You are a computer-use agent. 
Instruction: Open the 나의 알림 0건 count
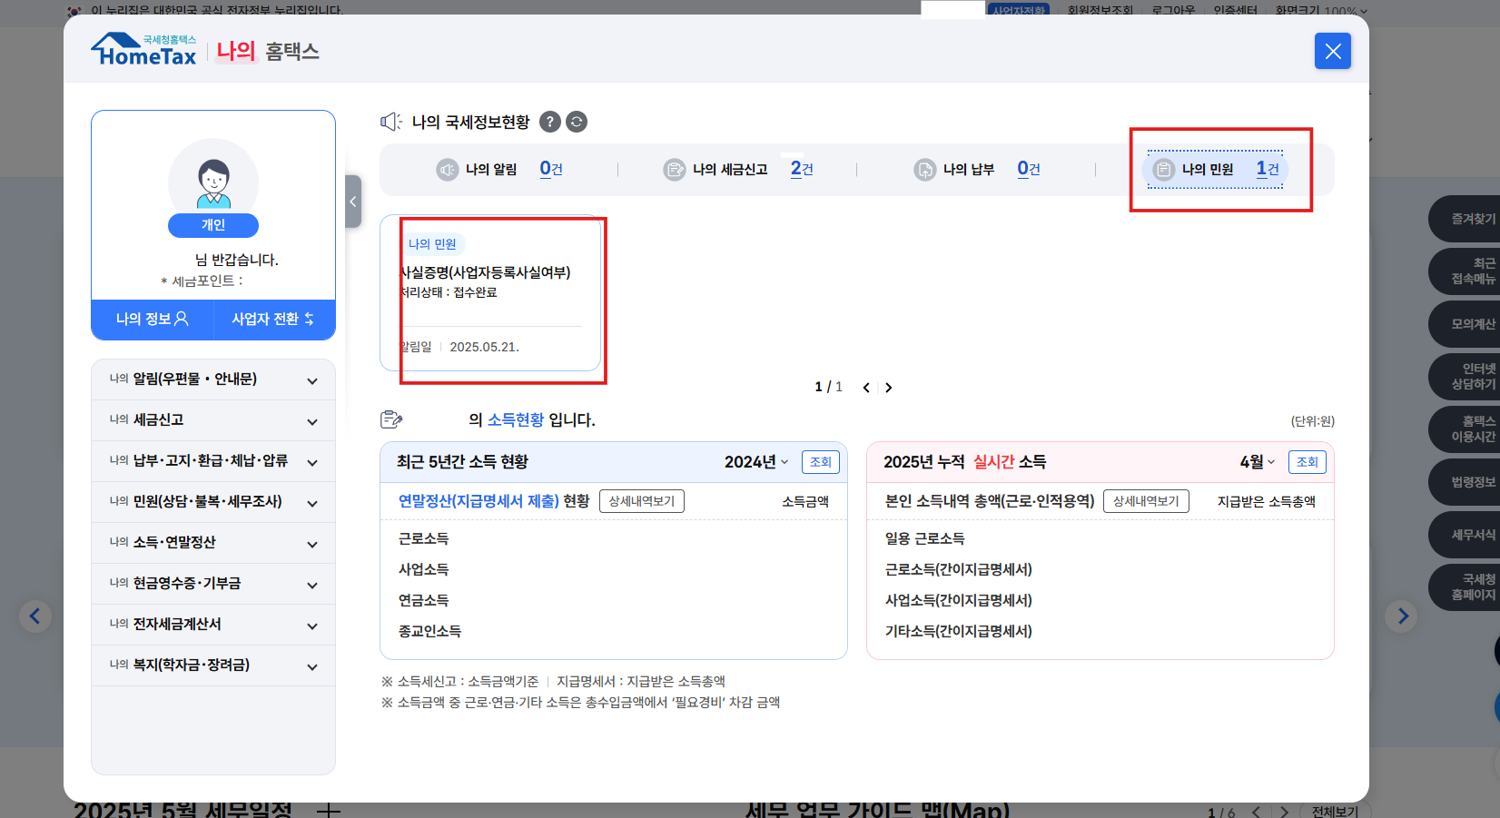point(551,169)
